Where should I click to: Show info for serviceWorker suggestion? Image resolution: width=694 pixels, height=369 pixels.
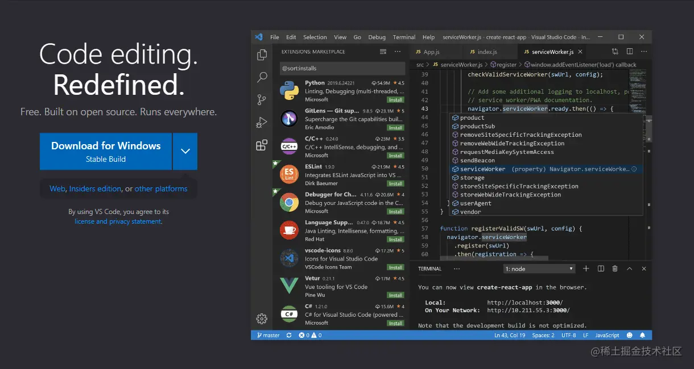[634, 169]
